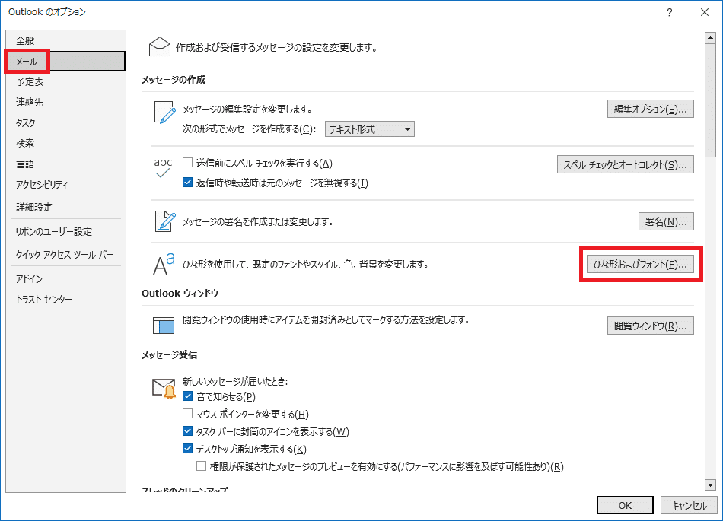Image resolution: width=723 pixels, height=521 pixels.
Task: Click the abc spell check icon
Action: click(x=163, y=167)
